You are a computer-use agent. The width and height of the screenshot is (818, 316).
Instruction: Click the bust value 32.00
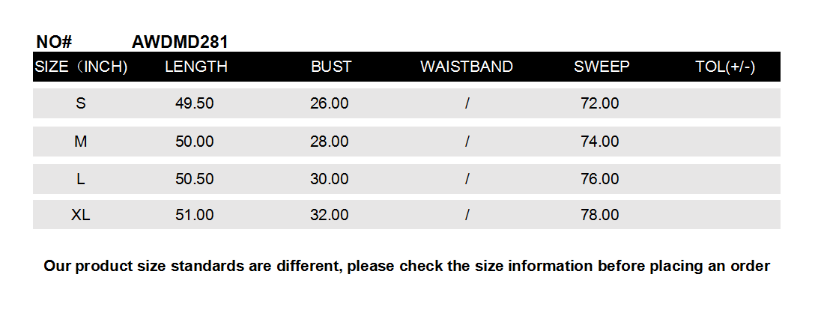point(330,215)
